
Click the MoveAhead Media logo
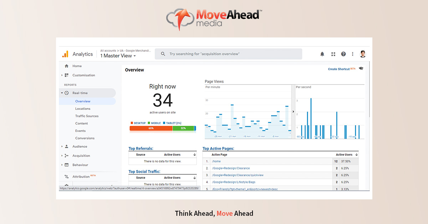(214, 19)
